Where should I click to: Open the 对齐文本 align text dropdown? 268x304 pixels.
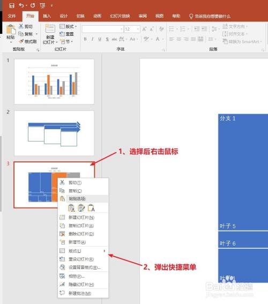tap(235, 34)
